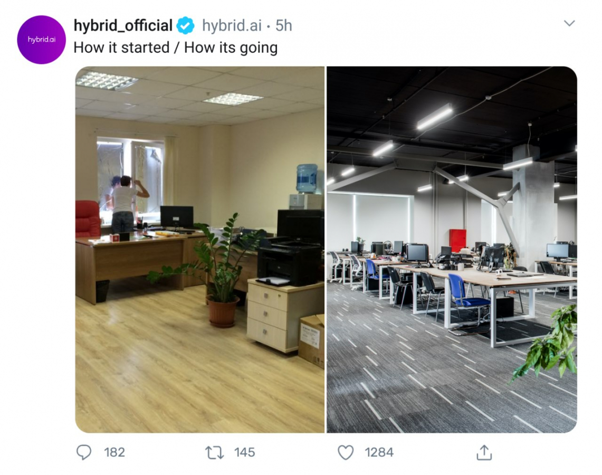Open the modern open-space office photo

[452, 250]
